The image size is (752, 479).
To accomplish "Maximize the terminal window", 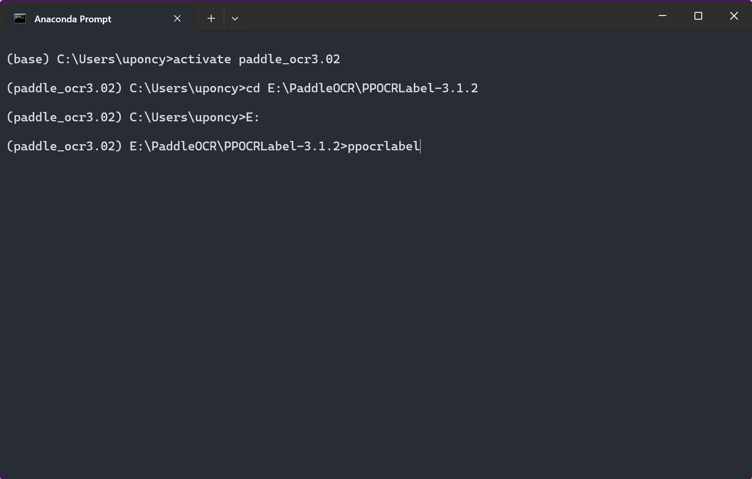I will [698, 16].
